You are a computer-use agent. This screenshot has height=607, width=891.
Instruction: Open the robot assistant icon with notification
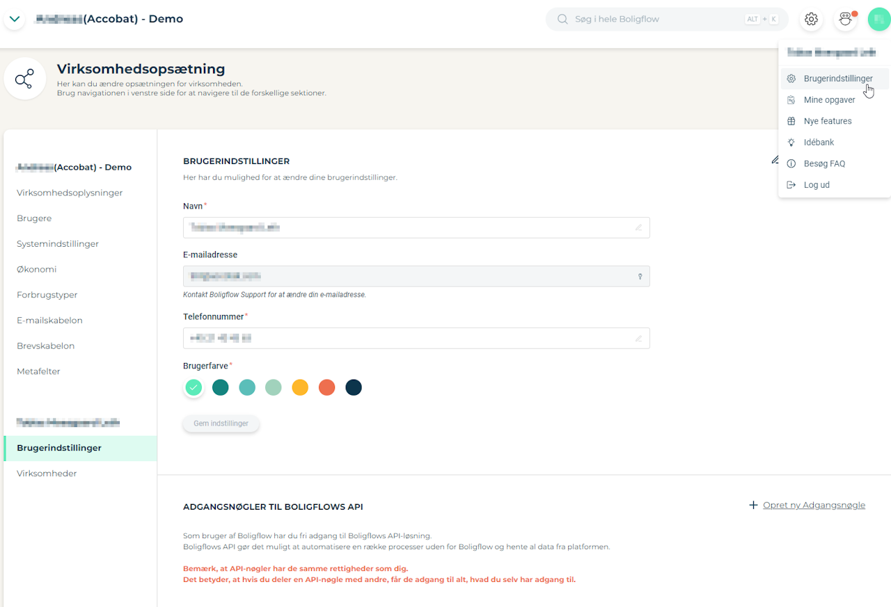pos(845,19)
